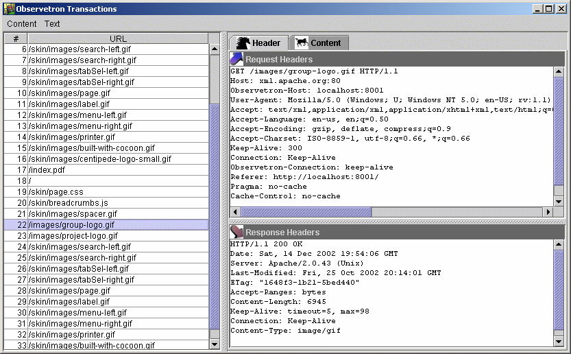Click the Observetron app icon in title bar
Viewport: 571px width, 354px height.
pyautogui.click(x=10, y=9)
